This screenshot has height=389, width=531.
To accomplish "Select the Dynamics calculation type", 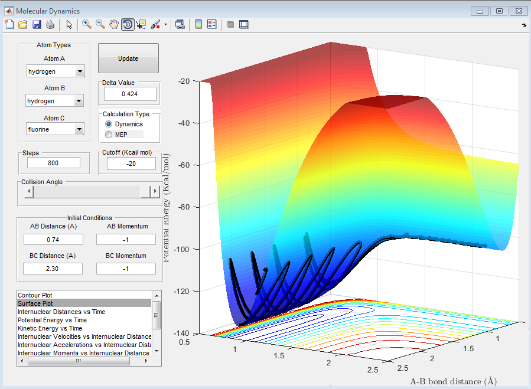I will 108,124.
